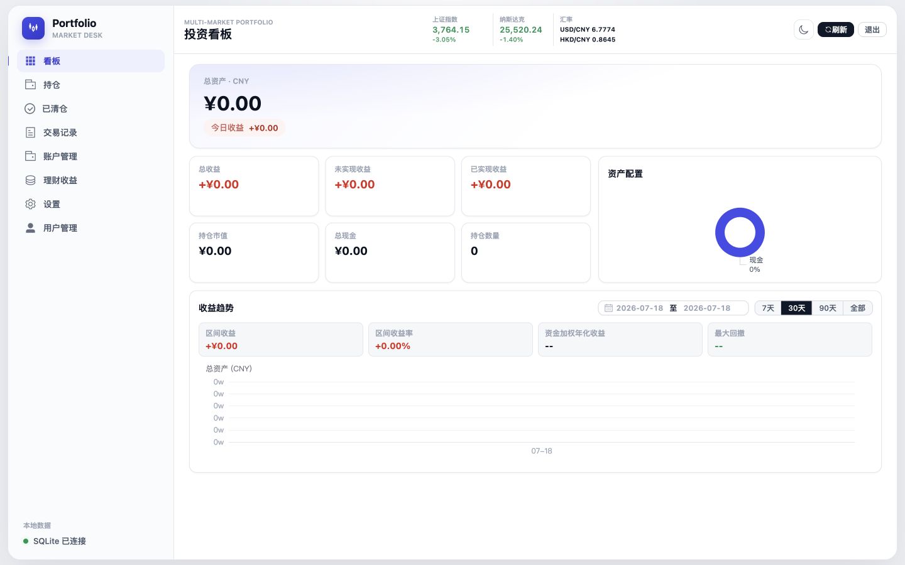Click the 已清仓 checkmark circle icon

tap(30, 109)
